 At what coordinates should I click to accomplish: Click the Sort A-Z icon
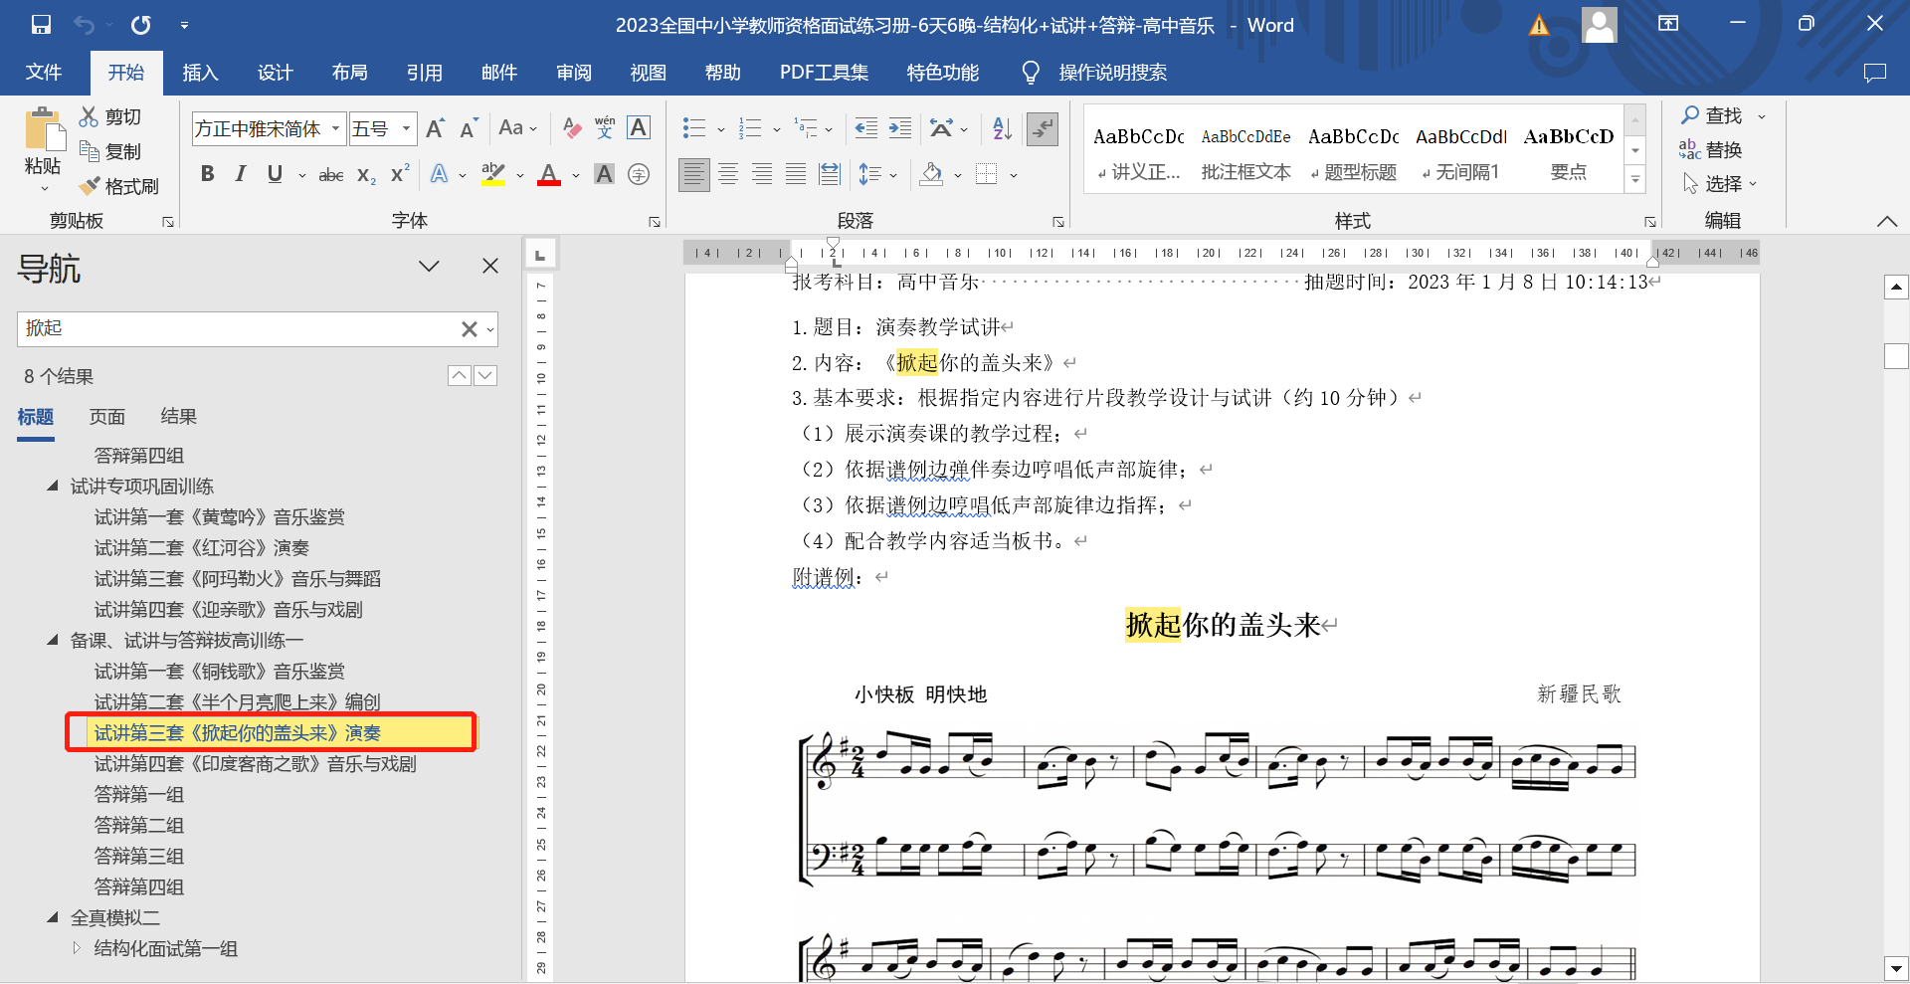[x=1002, y=128]
